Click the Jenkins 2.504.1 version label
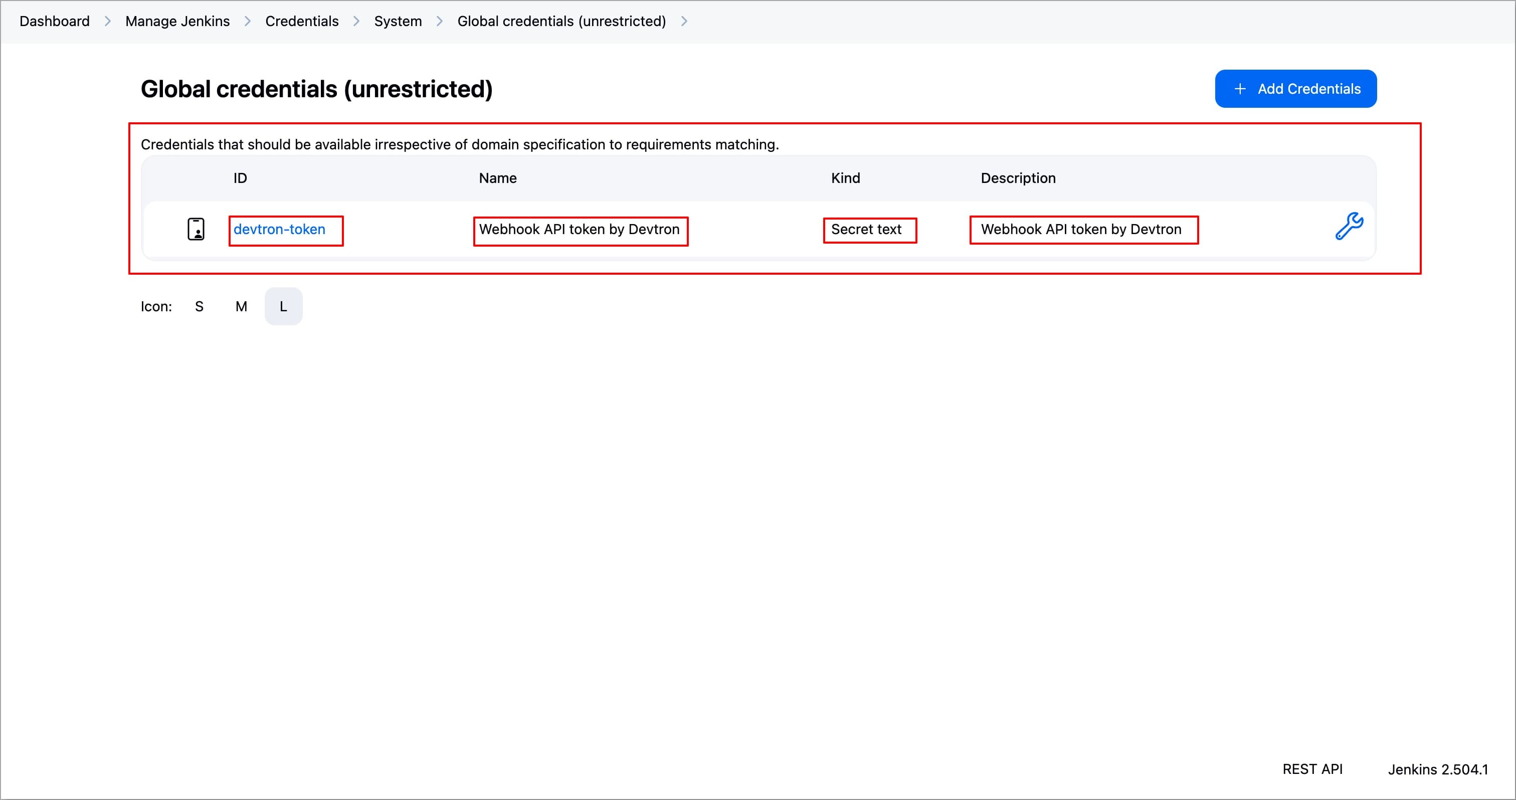This screenshot has width=1516, height=800. pos(1437,769)
